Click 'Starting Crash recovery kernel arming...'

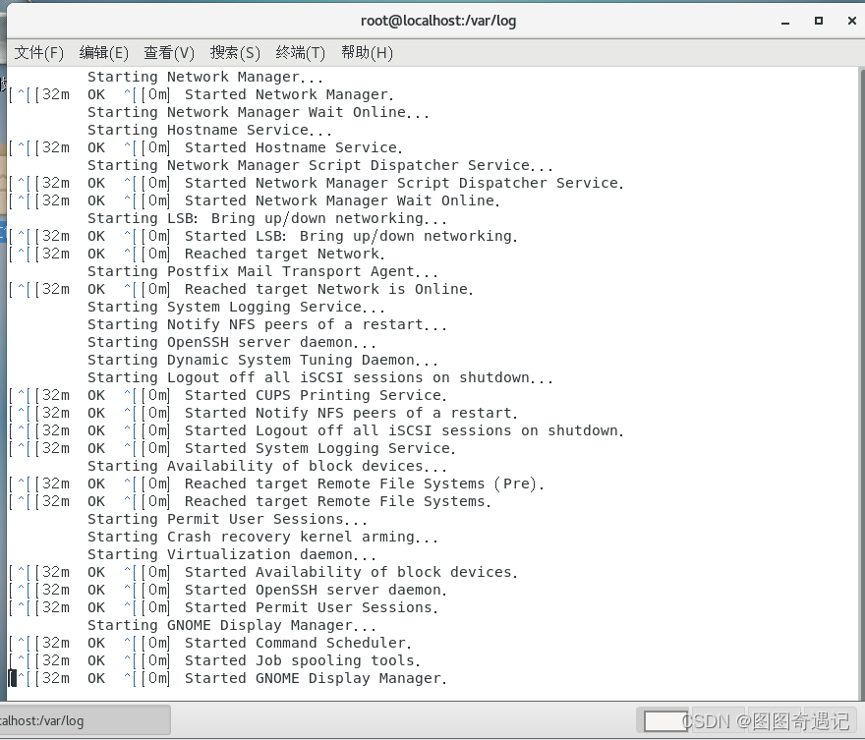pos(262,536)
